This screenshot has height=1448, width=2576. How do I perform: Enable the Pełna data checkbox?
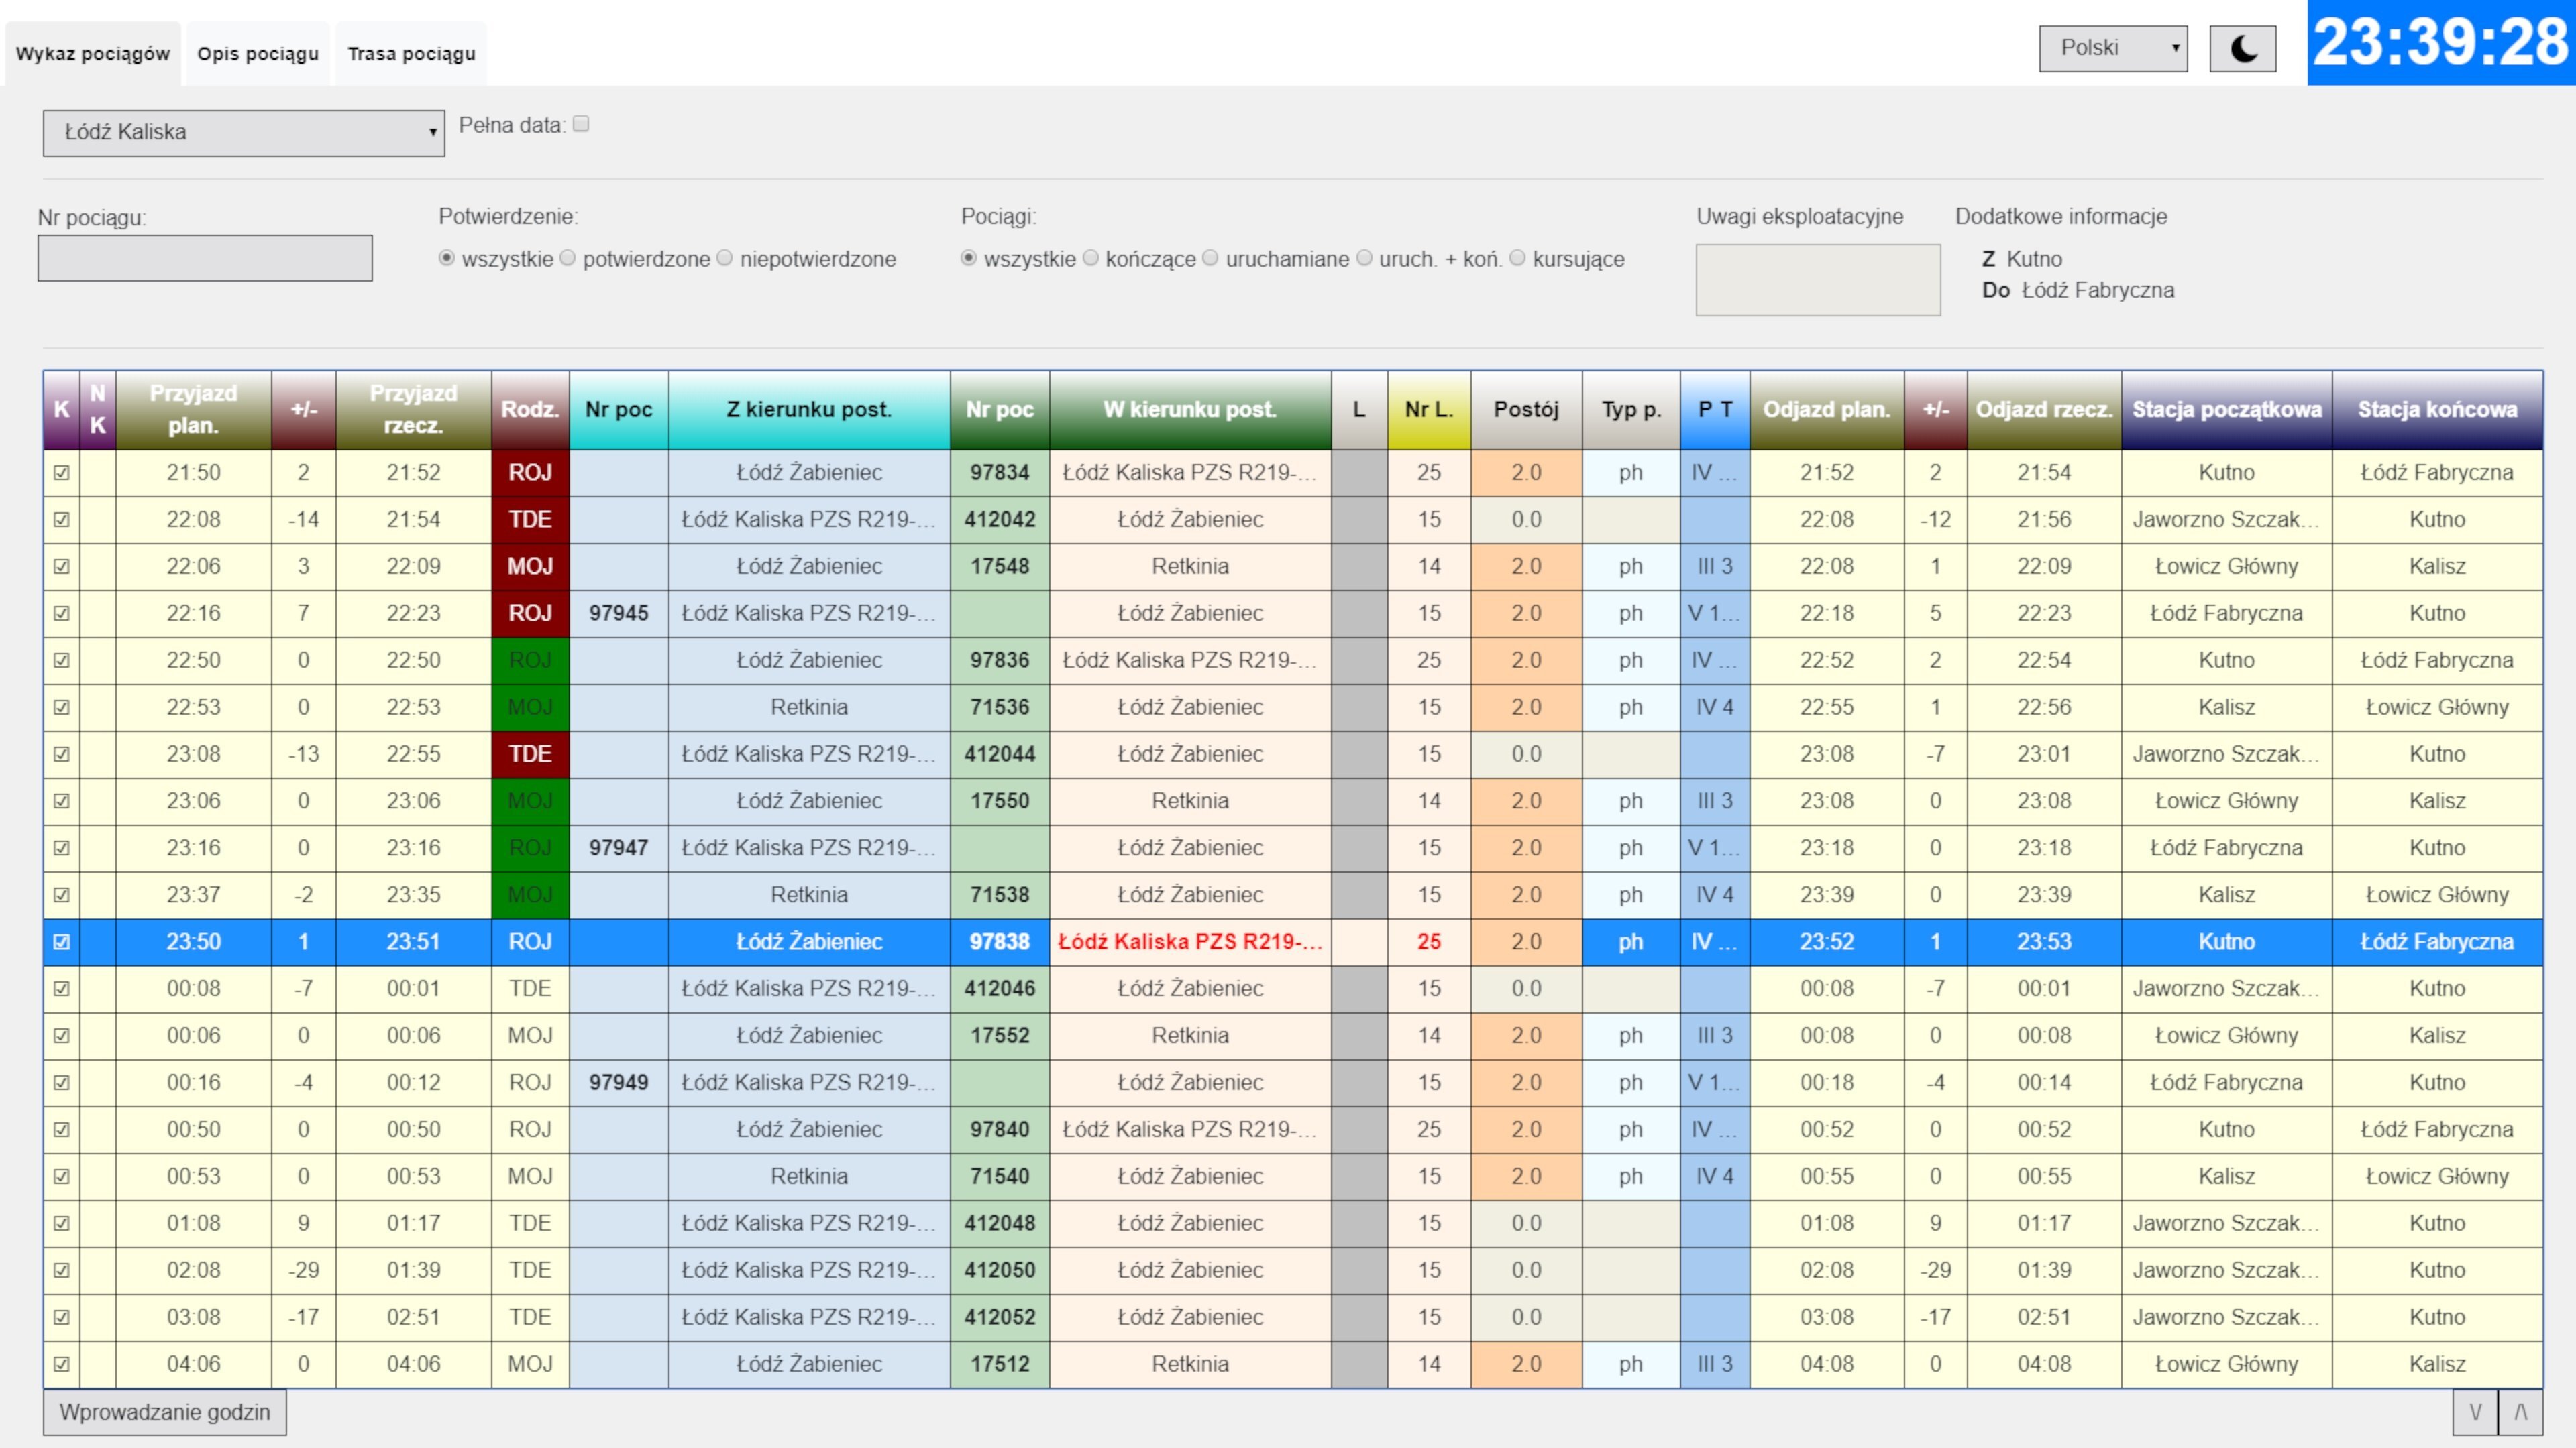click(x=581, y=124)
